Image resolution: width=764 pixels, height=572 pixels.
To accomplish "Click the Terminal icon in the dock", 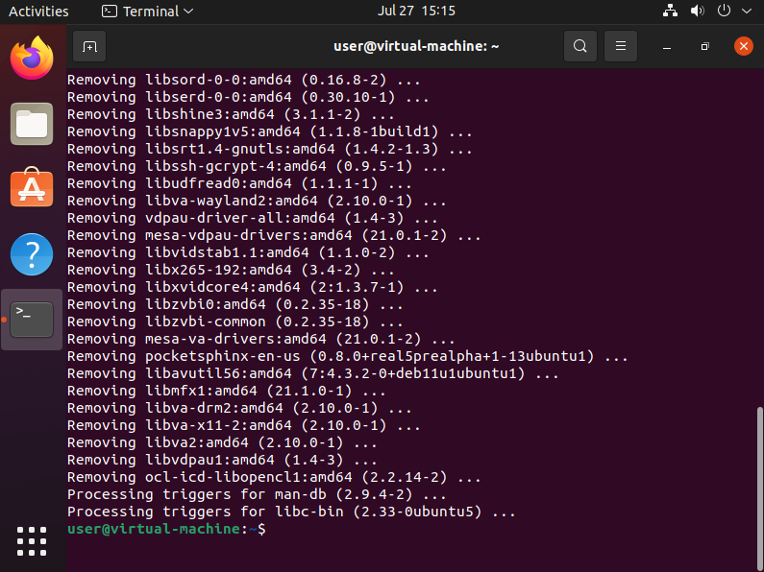I will (x=32, y=319).
